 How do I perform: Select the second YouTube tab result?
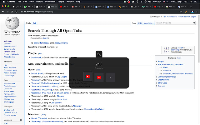coord(99,77)
